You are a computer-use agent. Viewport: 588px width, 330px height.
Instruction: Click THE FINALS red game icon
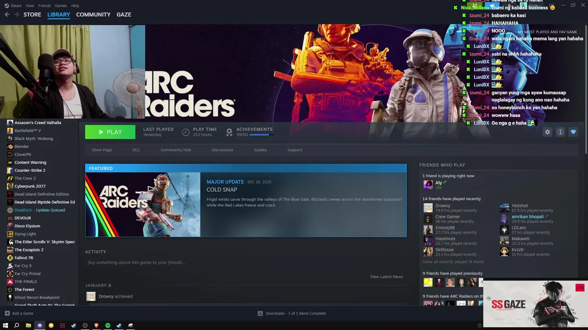tap(10, 281)
